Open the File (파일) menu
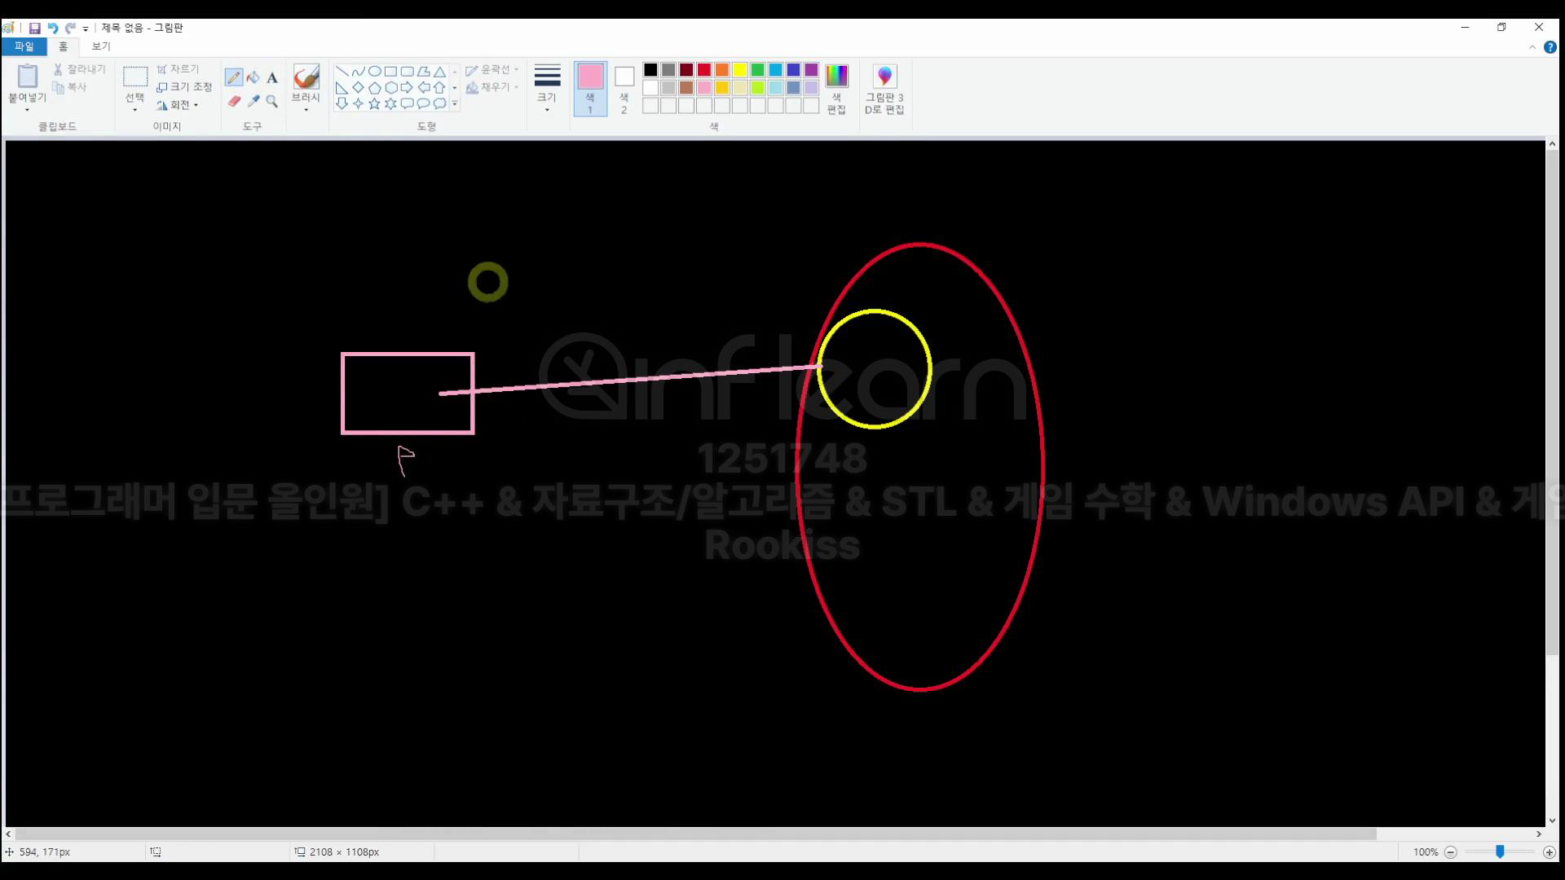Image resolution: width=1565 pixels, height=880 pixels. pos(24,46)
